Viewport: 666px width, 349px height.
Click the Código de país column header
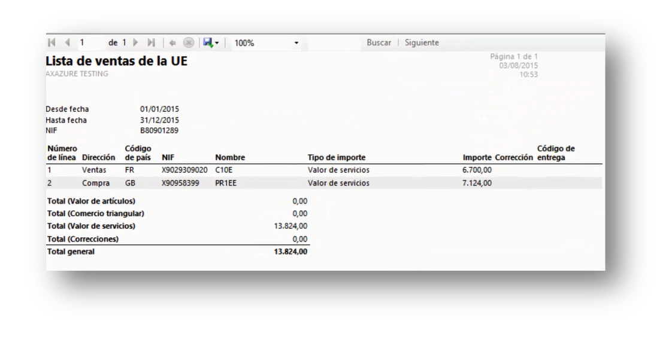(138, 152)
